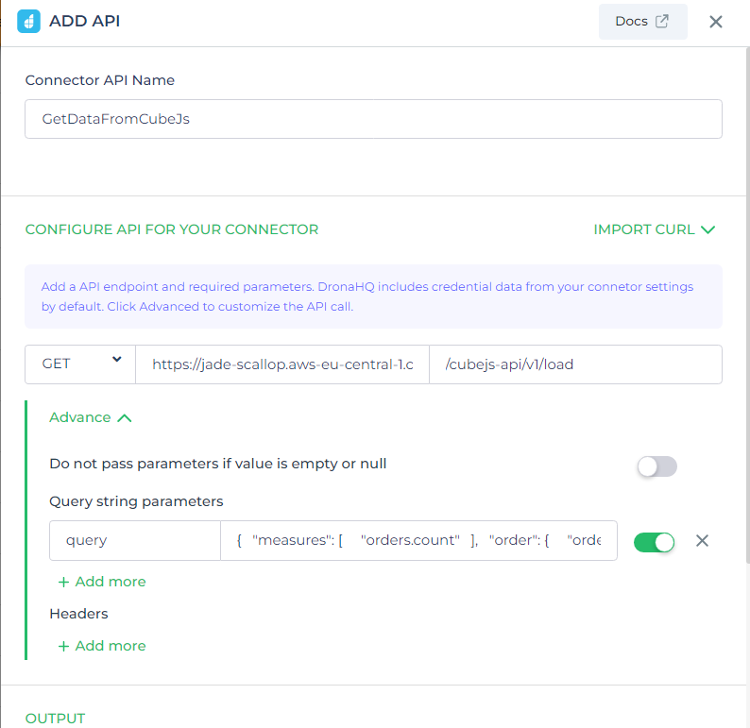Toggle Do not pass empty parameters switch

(656, 466)
